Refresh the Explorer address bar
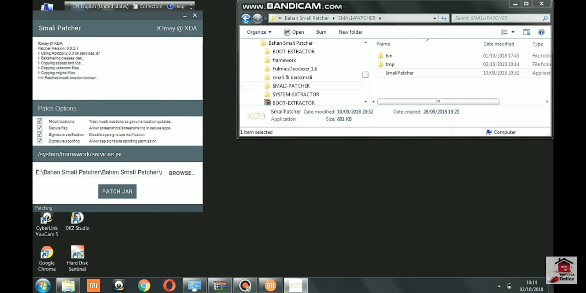This screenshot has width=586, height=293. click(444, 18)
